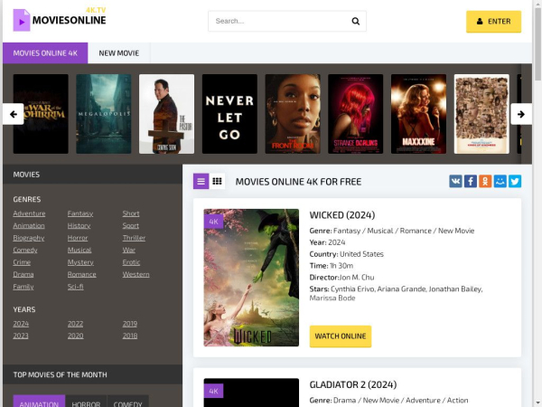The width and height of the screenshot is (542, 407).
Task: Switch to list view layout
Action: point(201,182)
